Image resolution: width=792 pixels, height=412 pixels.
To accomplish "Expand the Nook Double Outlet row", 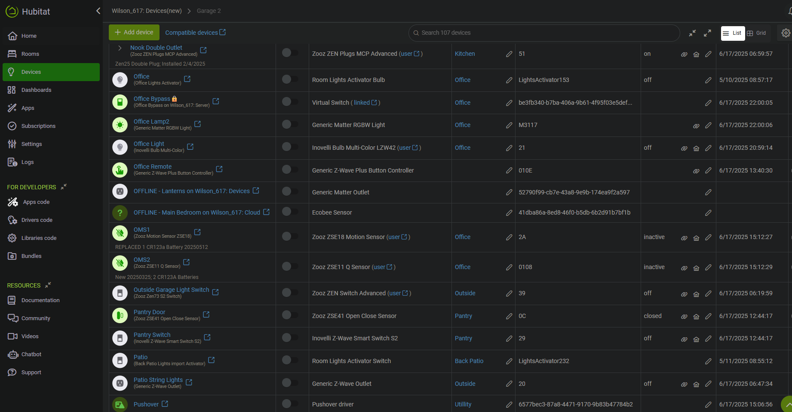I will pos(120,48).
